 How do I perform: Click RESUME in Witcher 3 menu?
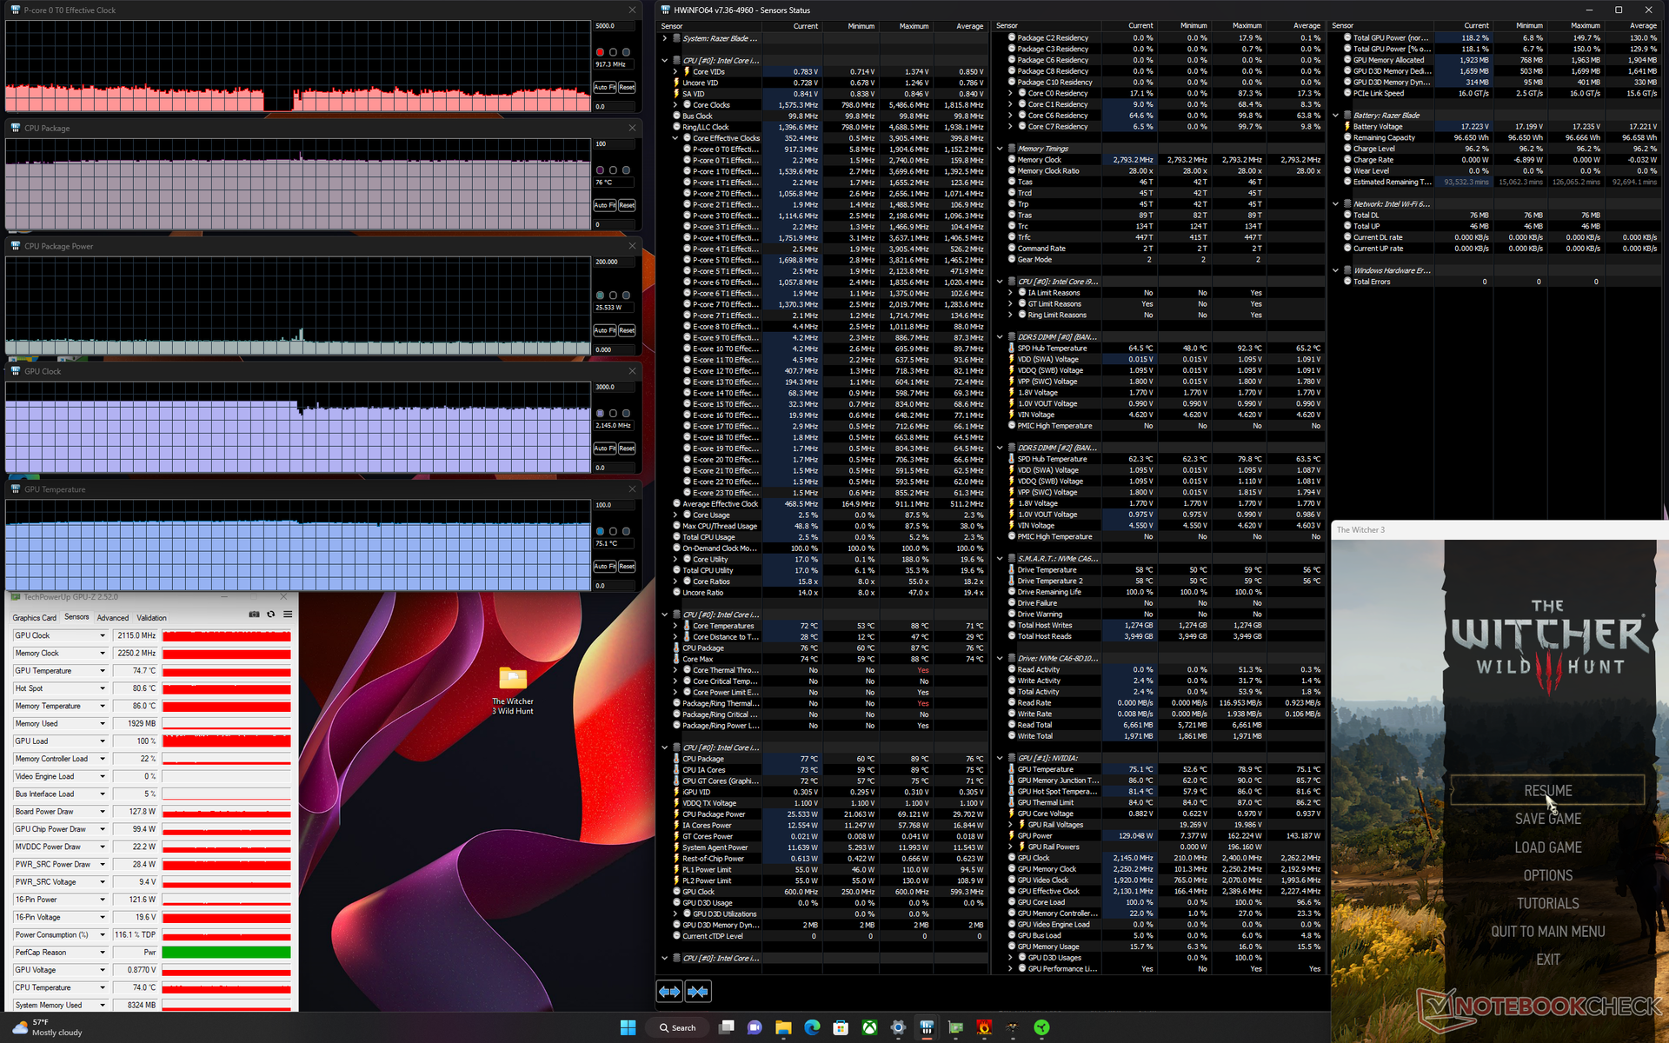click(1547, 790)
